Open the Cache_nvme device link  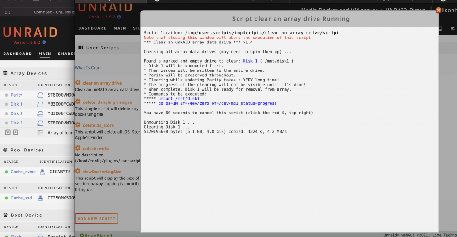coord(23,172)
